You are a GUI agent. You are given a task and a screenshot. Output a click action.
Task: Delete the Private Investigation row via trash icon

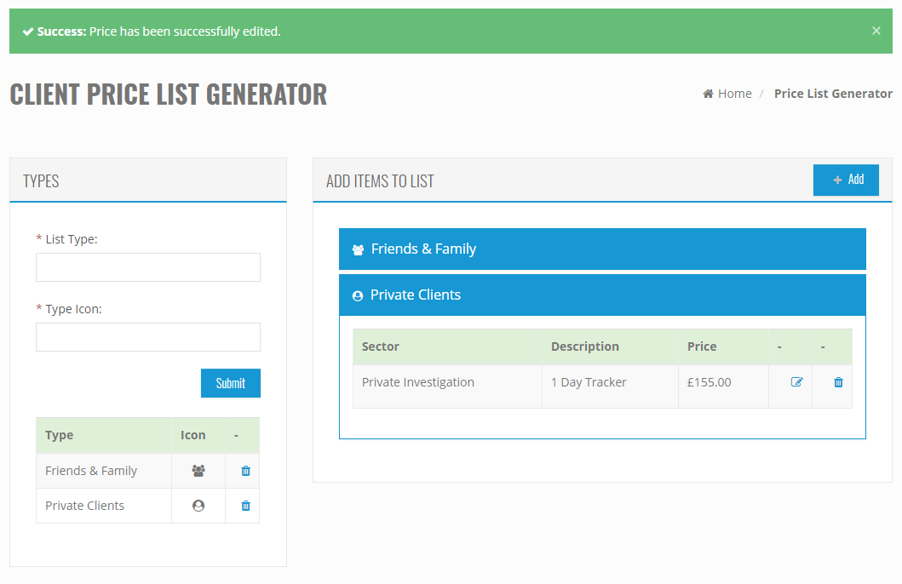pyautogui.click(x=832, y=385)
